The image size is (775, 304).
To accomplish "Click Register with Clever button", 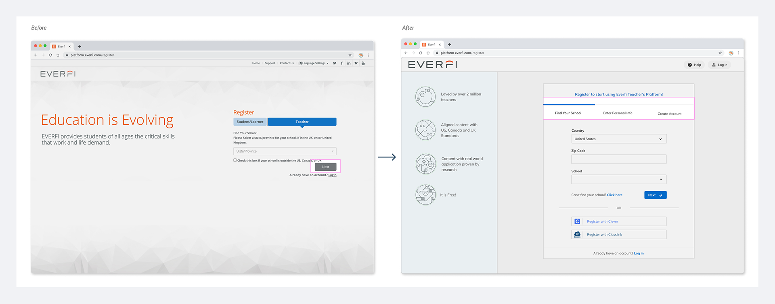I will (619, 221).
